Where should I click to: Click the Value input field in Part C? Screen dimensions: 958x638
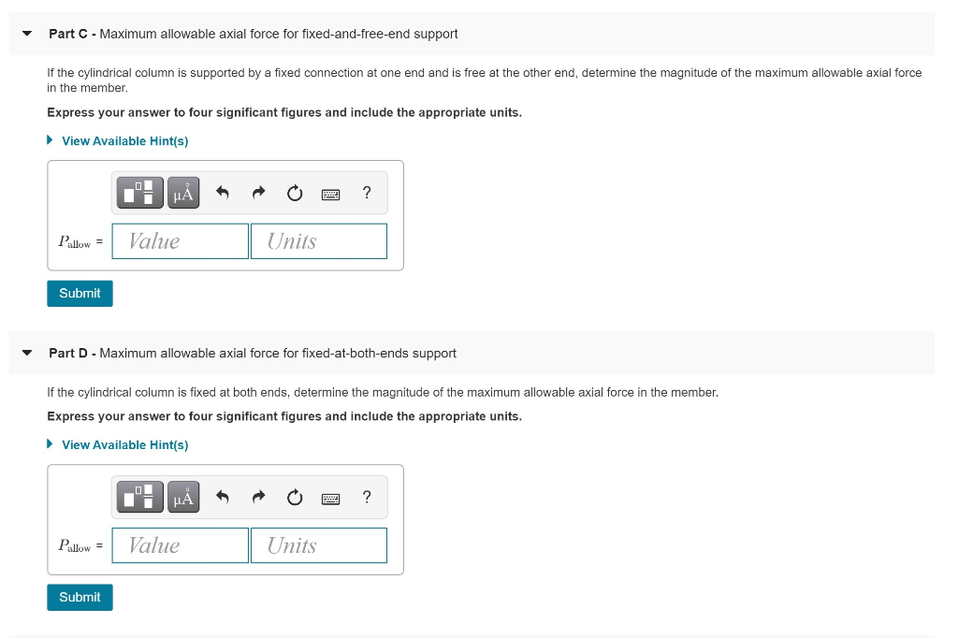[180, 241]
